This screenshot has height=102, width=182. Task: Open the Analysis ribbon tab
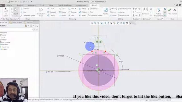coord(20,5)
